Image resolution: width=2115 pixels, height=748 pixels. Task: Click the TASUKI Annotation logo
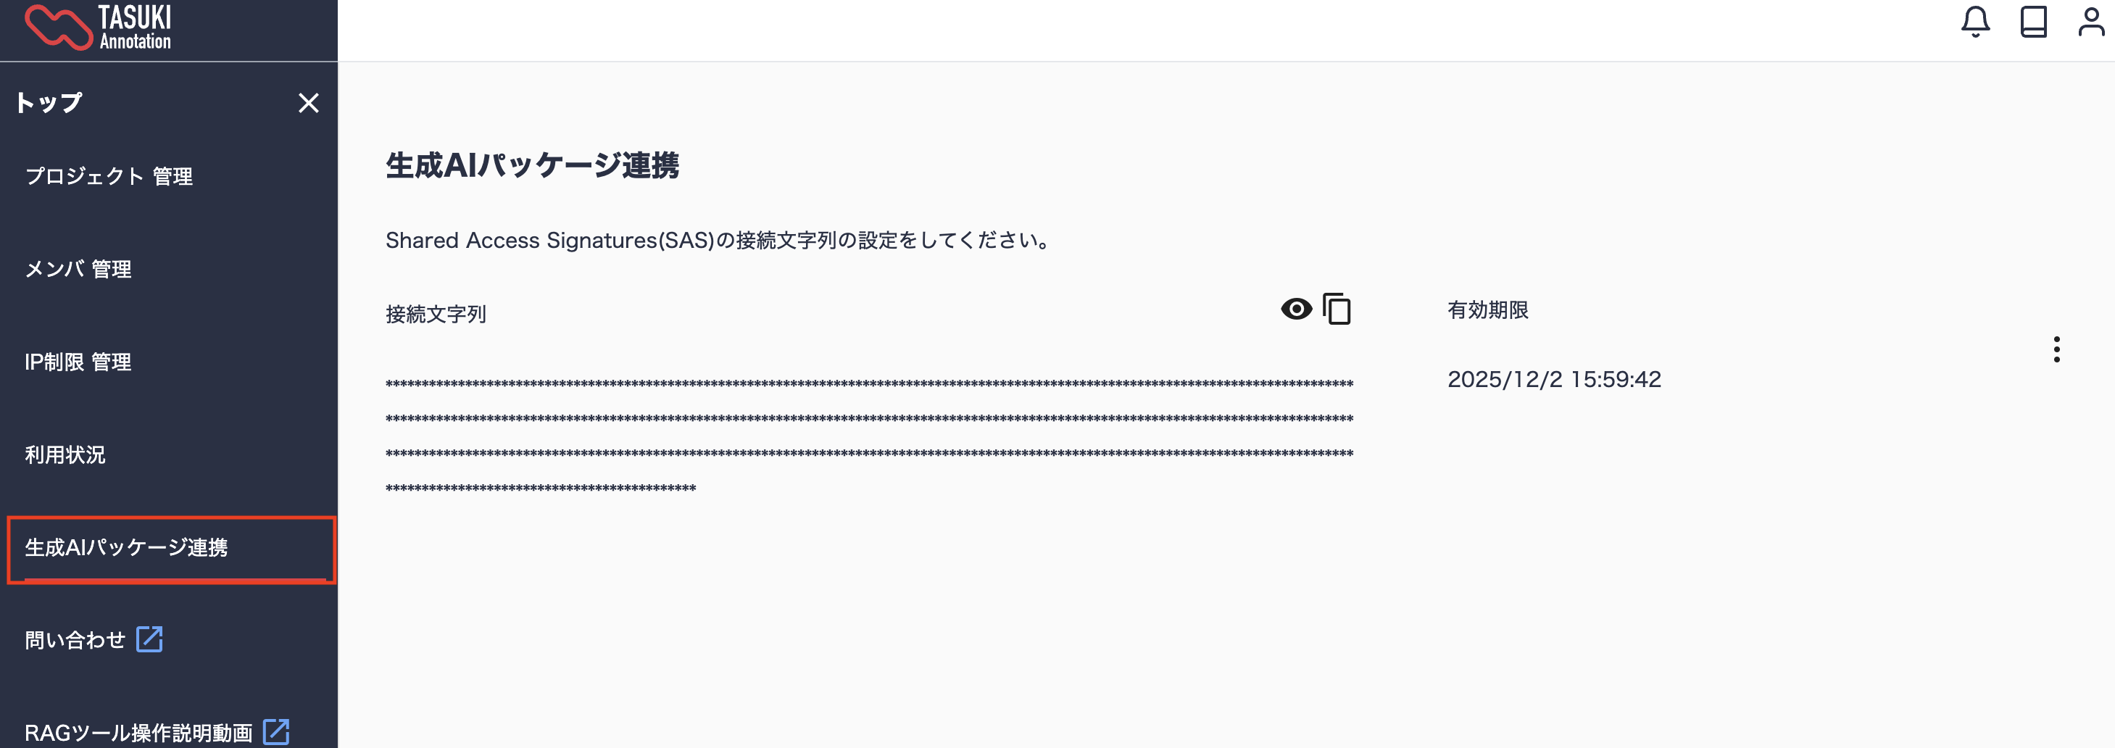tap(99, 28)
